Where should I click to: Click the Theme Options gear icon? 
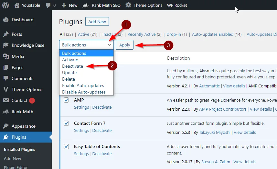[128, 5]
